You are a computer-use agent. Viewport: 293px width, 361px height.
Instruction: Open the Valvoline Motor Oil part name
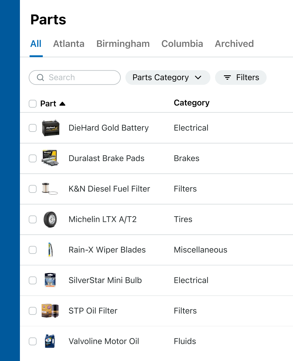point(104,341)
